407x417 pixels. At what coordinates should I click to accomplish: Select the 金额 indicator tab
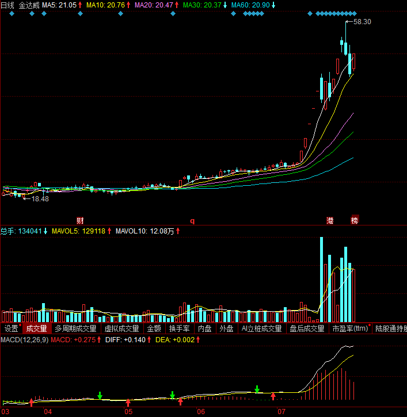pyautogui.click(x=154, y=329)
